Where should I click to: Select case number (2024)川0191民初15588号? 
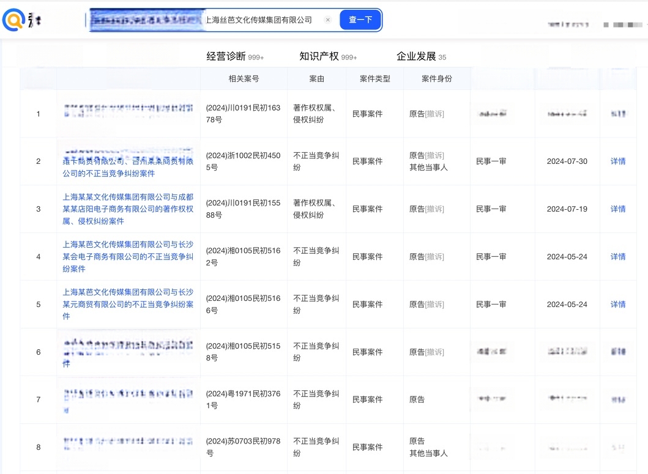coord(244,209)
